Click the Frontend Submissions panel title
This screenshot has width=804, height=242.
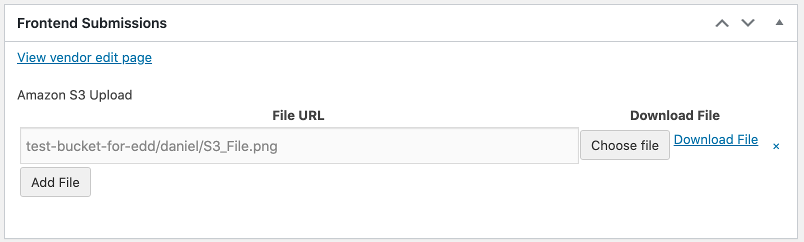(x=92, y=23)
